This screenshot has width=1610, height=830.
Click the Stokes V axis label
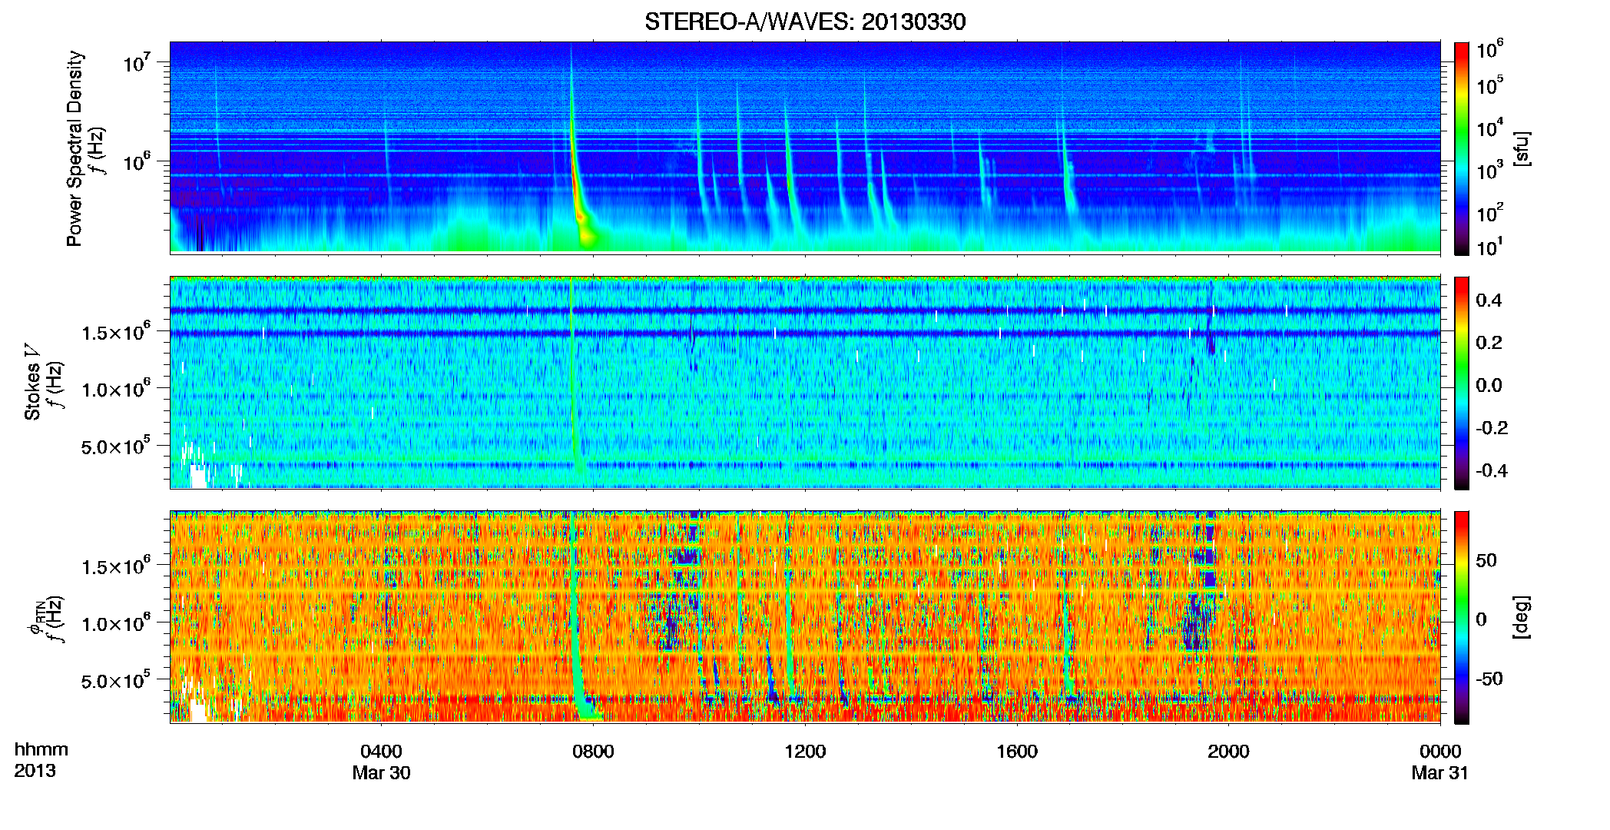pyautogui.click(x=32, y=383)
